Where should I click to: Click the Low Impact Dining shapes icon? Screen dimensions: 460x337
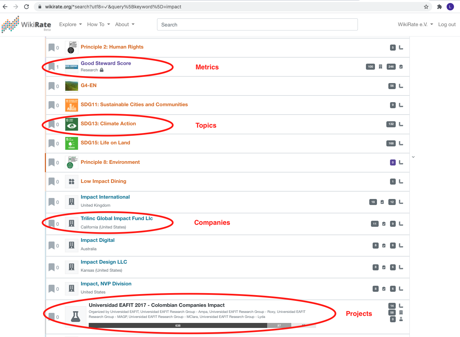71,182
